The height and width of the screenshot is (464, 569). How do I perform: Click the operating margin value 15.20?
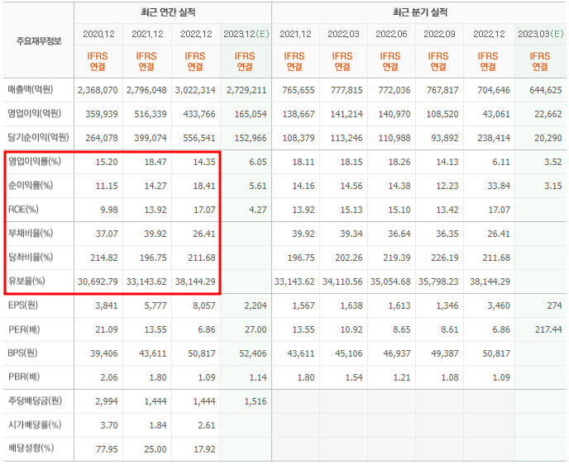tap(107, 162)
